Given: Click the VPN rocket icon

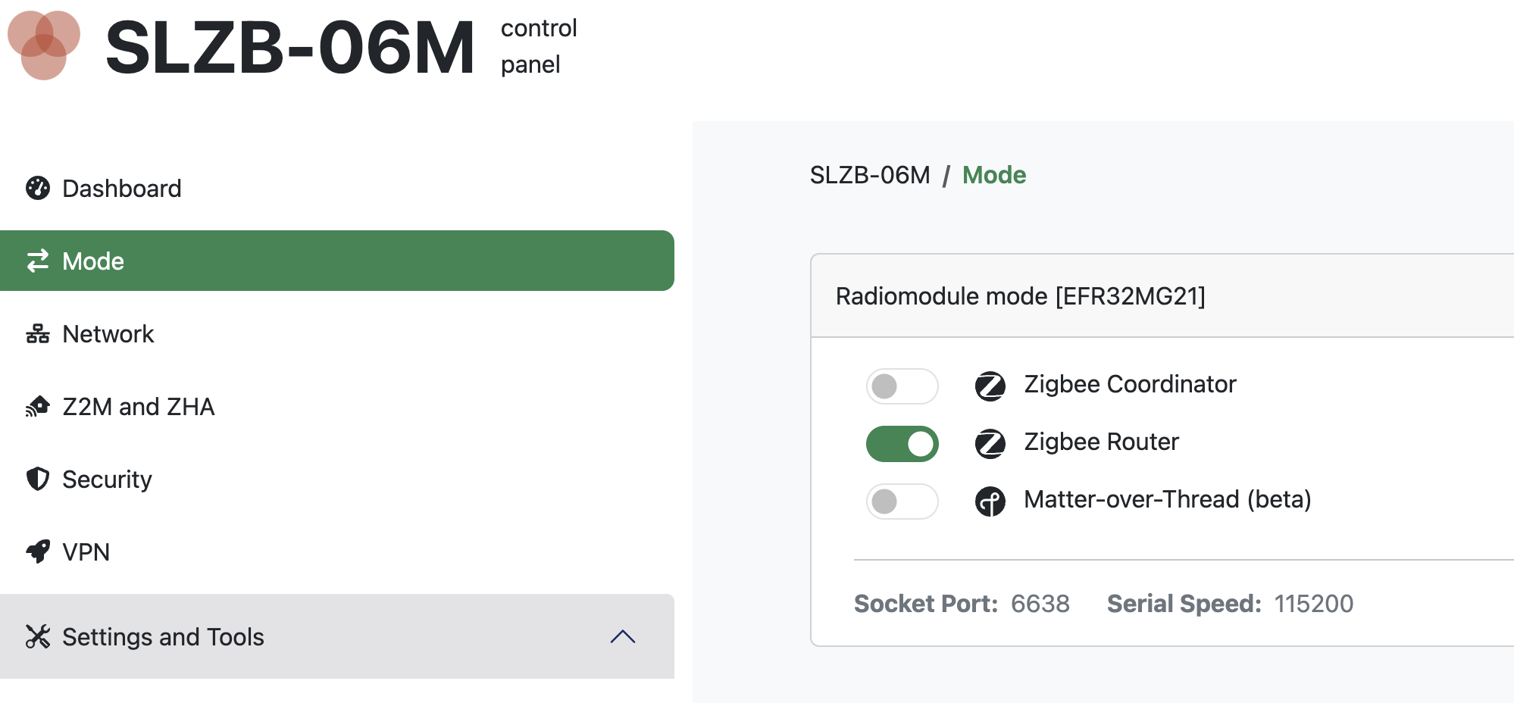Looking at the screenshot, I should pyautogui.click(x=37, y=551).
